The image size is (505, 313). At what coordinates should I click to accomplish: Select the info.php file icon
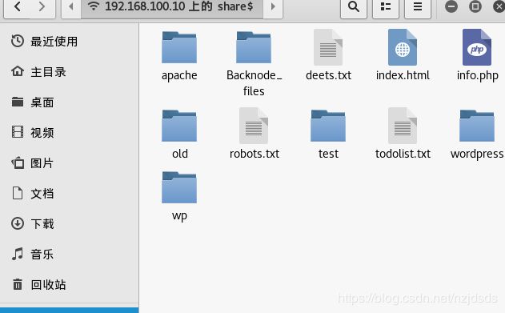477,47
